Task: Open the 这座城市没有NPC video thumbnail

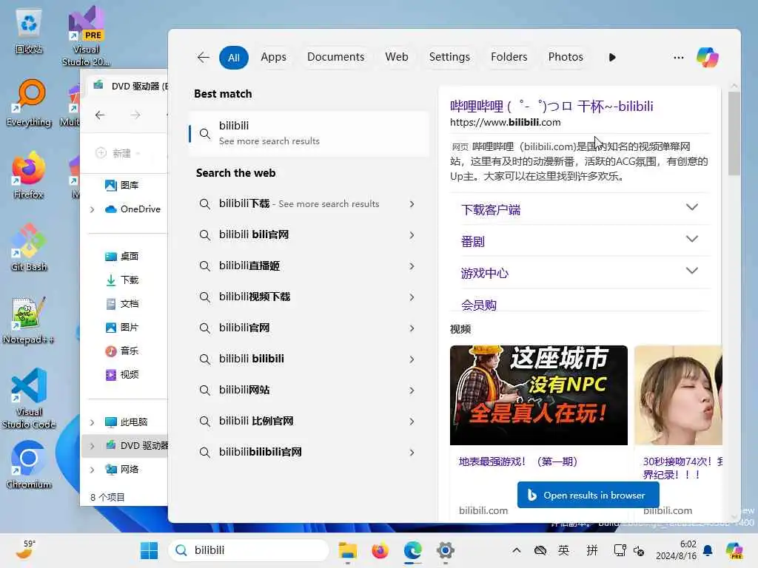Action: (539, 395)
